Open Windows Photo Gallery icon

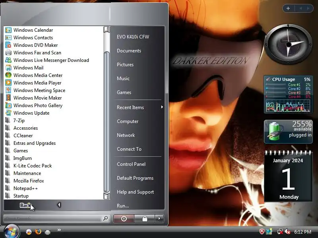(8, 106)
